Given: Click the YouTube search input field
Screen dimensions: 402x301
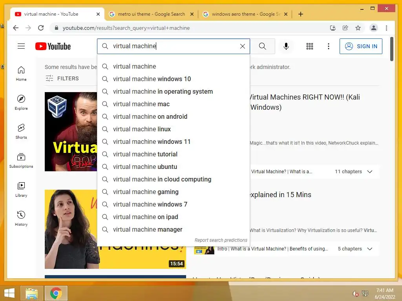Looking at the screenshot, I should [x=173, y=46].
